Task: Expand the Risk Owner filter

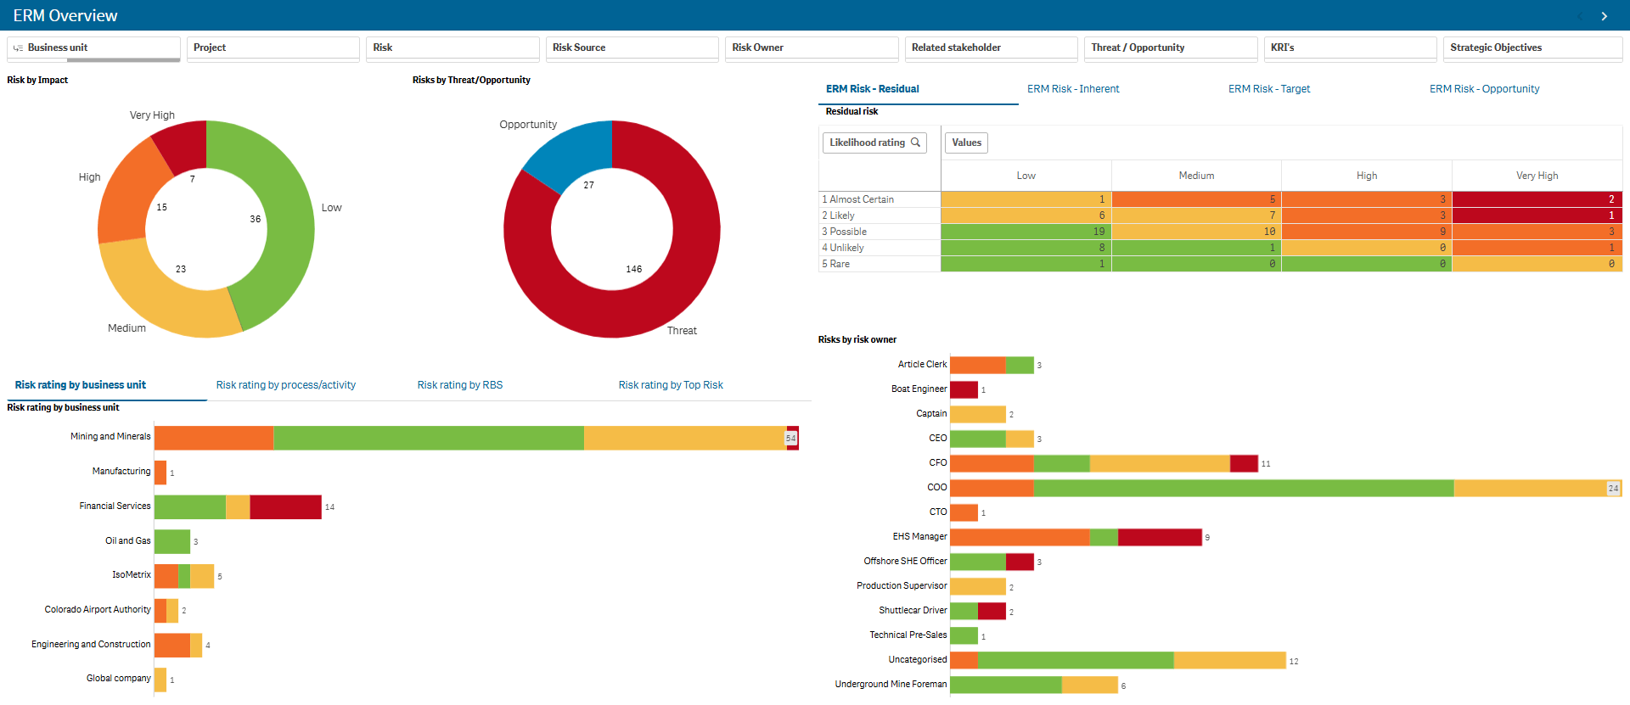Action: (x=811, y=48)
